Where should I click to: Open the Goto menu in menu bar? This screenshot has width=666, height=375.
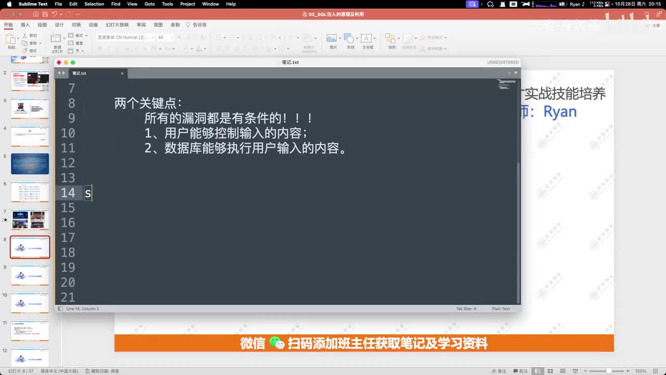[x=149, y=4]
